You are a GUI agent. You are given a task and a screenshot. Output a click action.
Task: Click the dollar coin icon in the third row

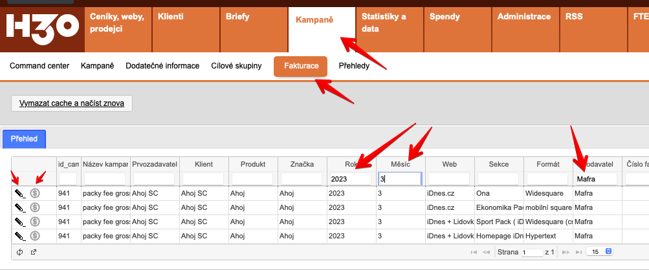(35, 222)
